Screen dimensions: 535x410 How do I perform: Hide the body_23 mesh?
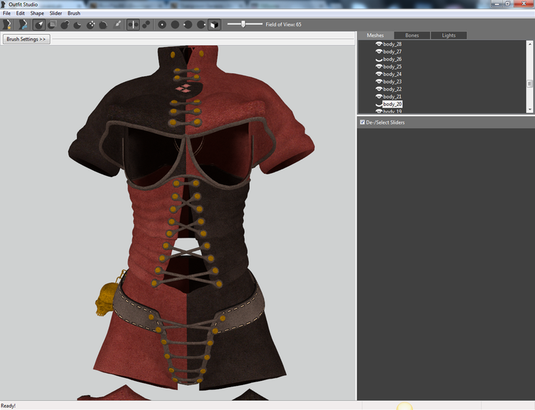[x=379, y=81]
